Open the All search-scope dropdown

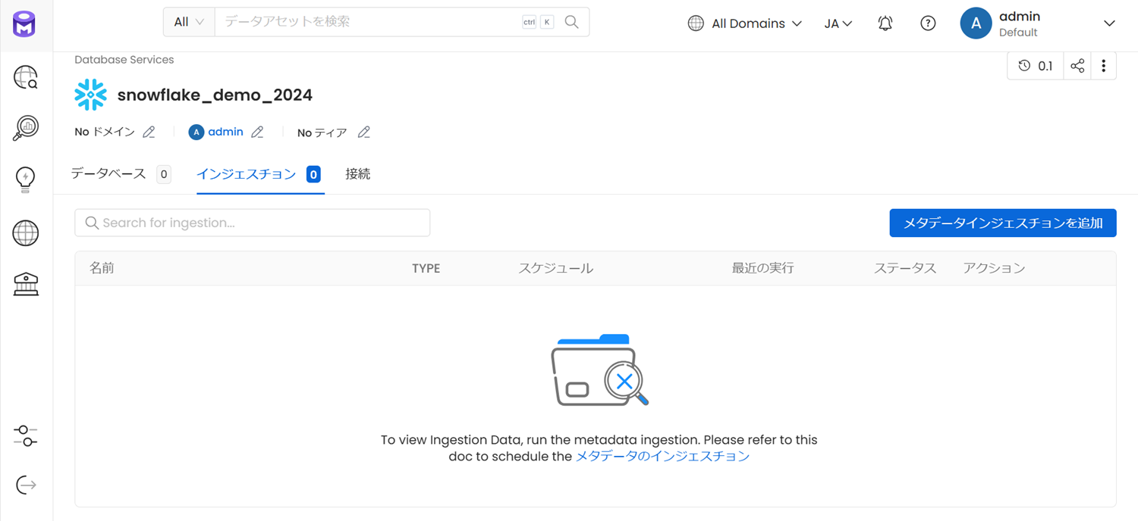pos(189,22)
